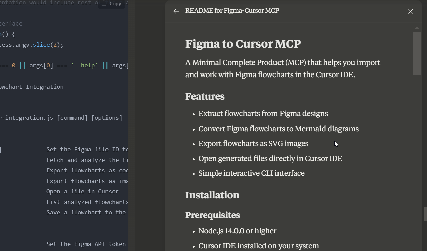Click the Node.js 14.0.0 requirement bullet
427x251 pixels.
[x=237, y=231]
